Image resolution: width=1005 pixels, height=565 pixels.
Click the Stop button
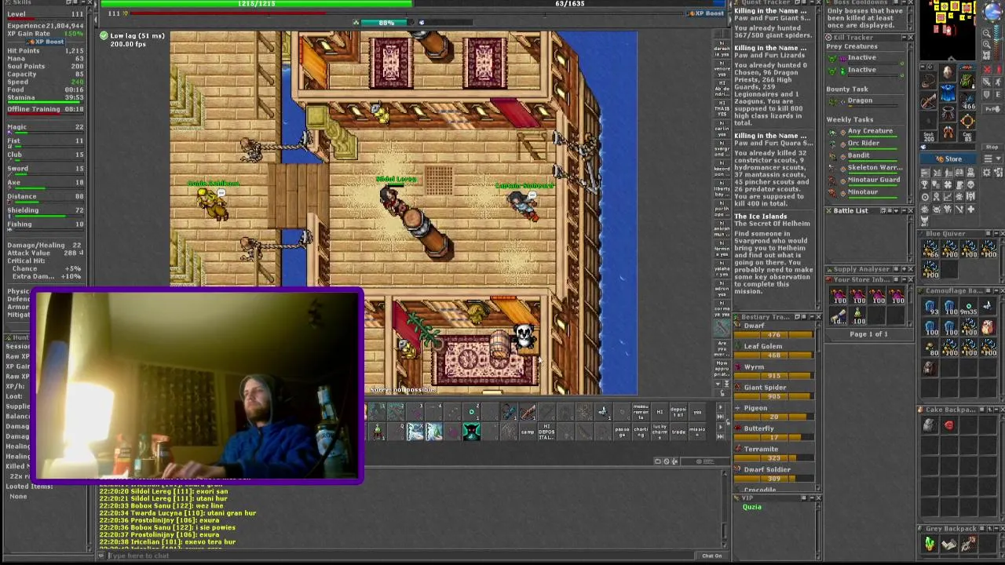[x=992, y=147]
